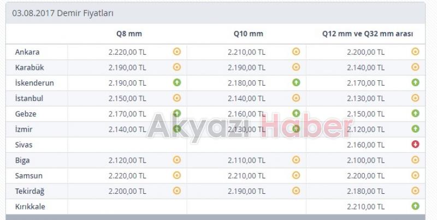Click the İstanbul Q12-Q32 stable price icon

click(x=415, y=98)
